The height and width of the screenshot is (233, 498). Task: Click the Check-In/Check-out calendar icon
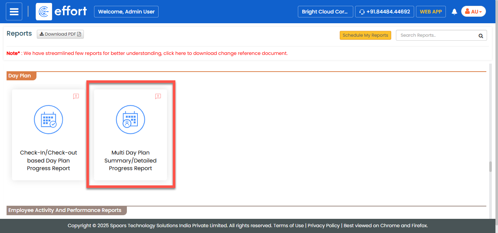coord(48,120)
